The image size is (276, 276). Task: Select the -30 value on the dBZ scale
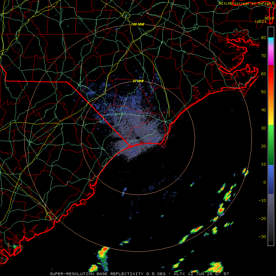point(262,236)
